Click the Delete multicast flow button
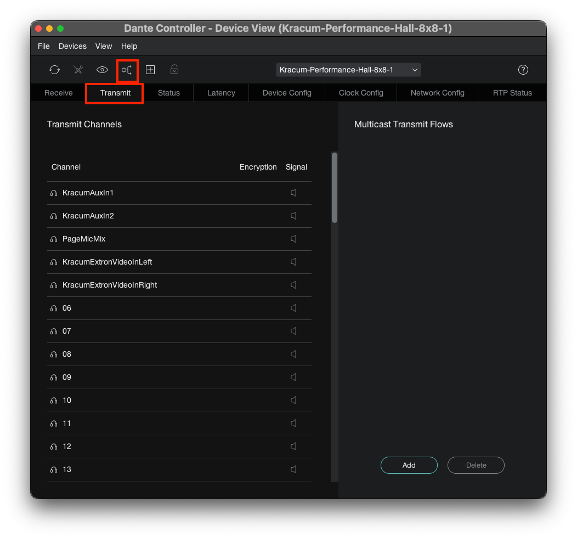Image resolution: width=577 pixels, height=539 pixels. [476, 465]
